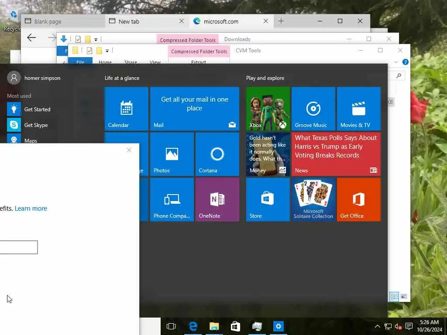Open the Xbox tile
The height and width of the screenshot is (335, 447).
[268, 109]
